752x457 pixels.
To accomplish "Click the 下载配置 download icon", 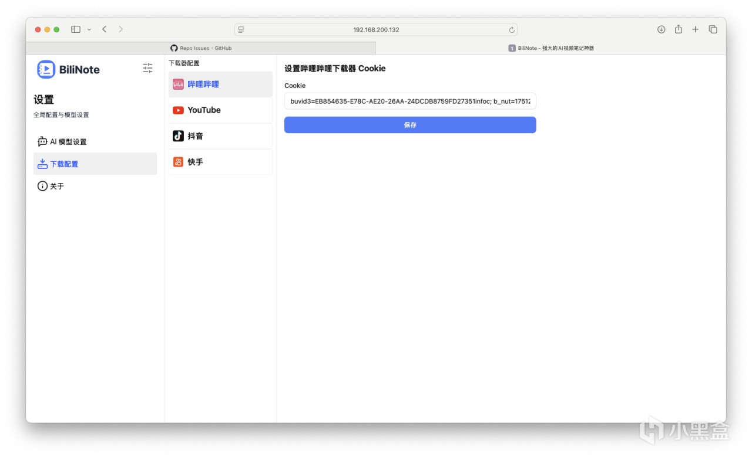I will (42, 164).
